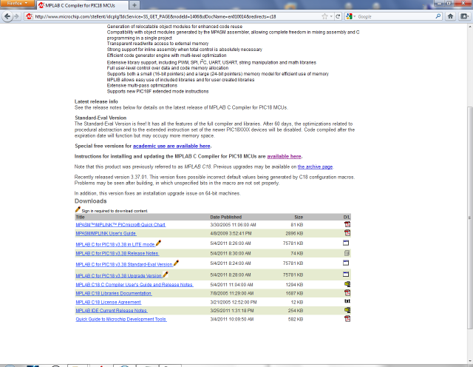This screenshot has width=473, height=367.
Task: Click the site favicon in the address bar
Action: [x=29, y=16]
